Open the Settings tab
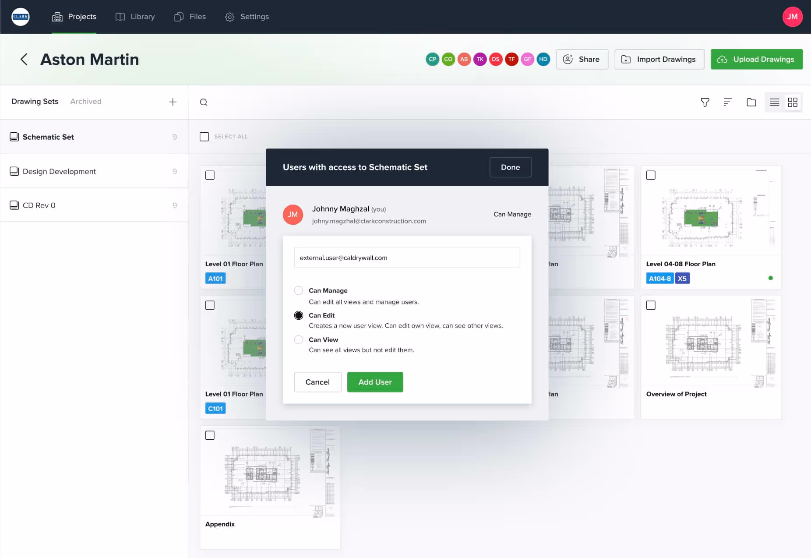 pos(247,17)
